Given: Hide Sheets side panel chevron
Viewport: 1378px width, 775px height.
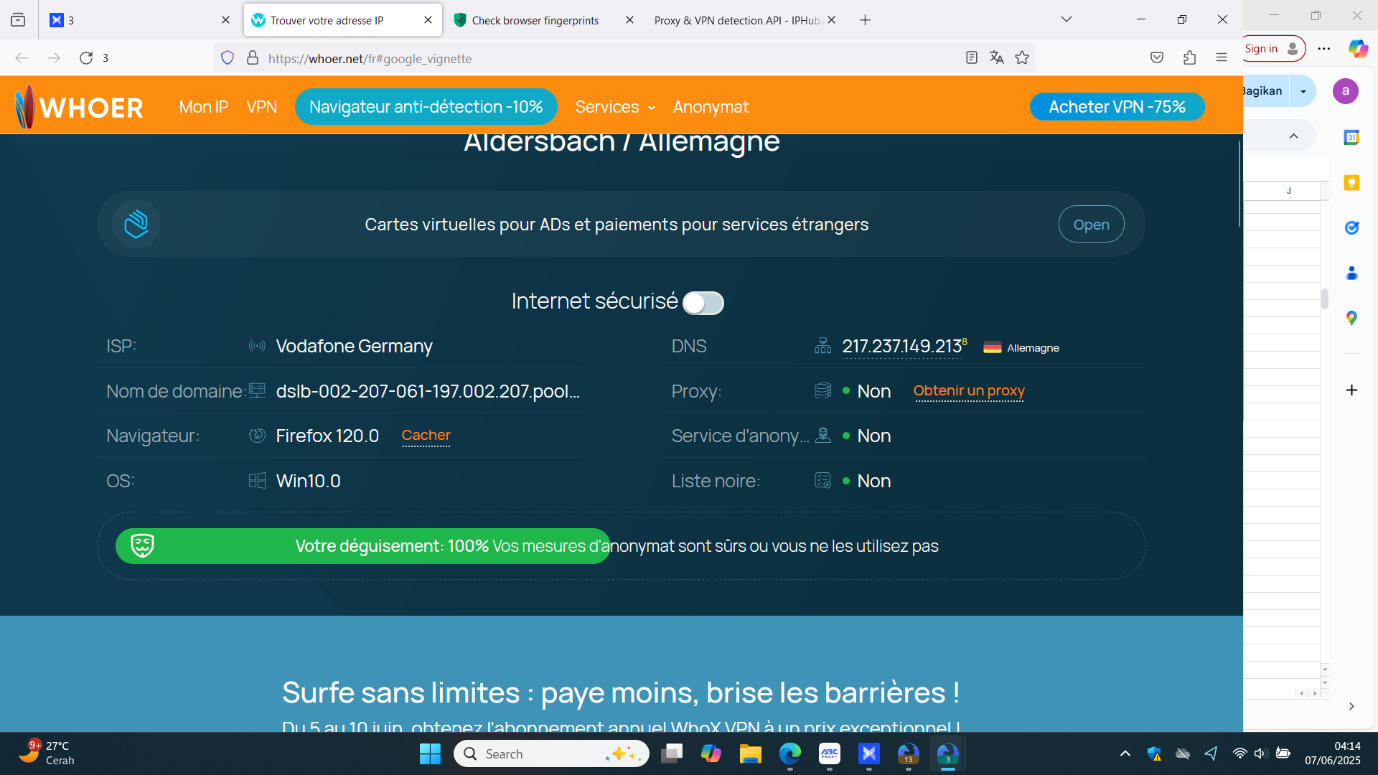Looking at the screenshot, I should click(1351, 707).
